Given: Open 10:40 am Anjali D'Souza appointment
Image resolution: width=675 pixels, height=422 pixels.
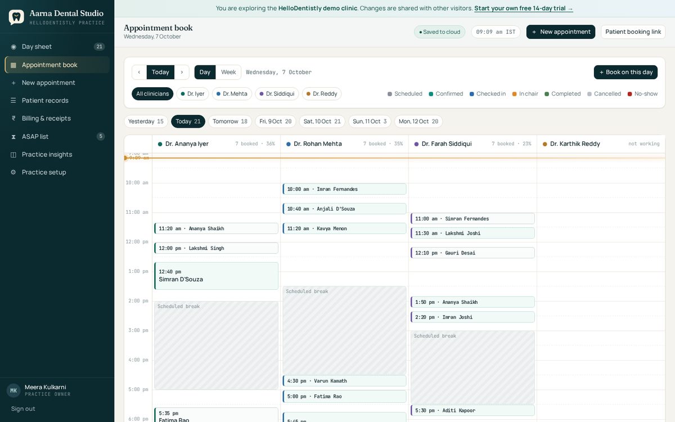Looking at the screenshot, I should 344,209.
